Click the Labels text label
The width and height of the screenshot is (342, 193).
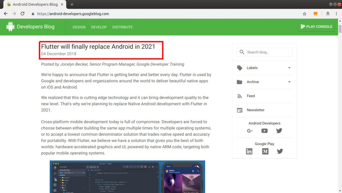(x=252, y=68)
